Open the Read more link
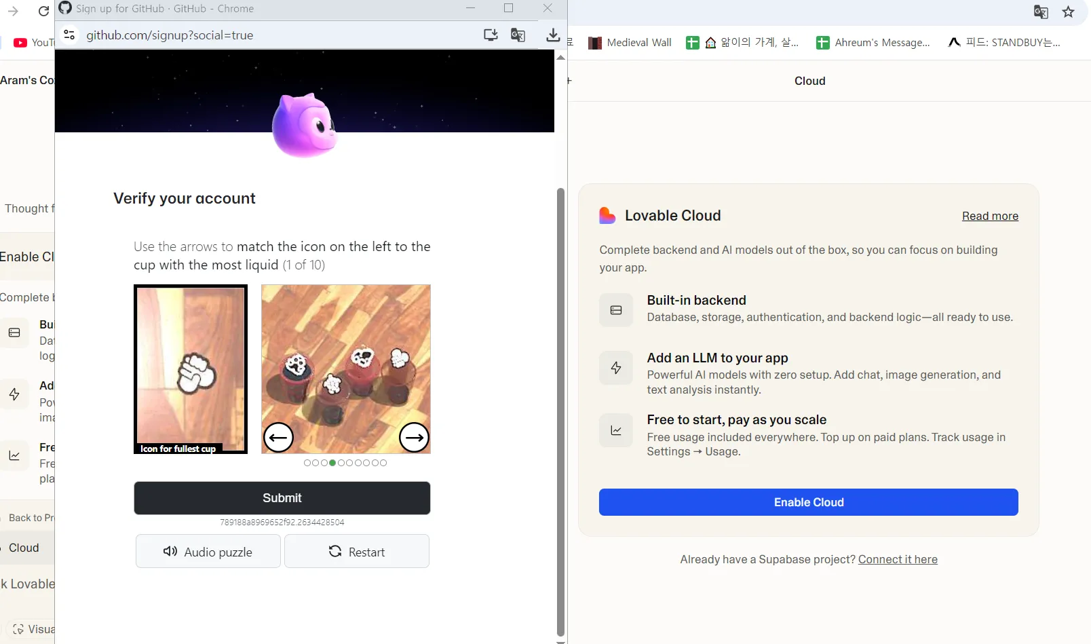Viewport: 1091px width, 644px height. (990, 216)
